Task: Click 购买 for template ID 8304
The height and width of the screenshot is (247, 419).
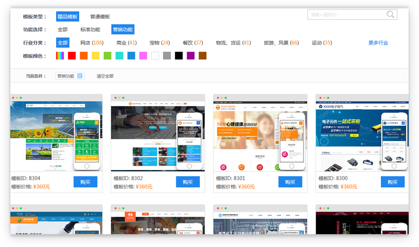Action: pos(85,182)
